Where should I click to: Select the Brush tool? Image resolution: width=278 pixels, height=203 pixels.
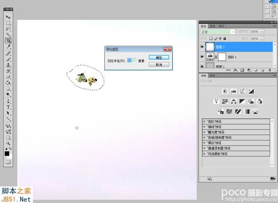click(x=8, y=59)
